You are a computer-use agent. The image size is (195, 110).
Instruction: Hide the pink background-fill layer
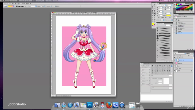(x=175, y=63)
